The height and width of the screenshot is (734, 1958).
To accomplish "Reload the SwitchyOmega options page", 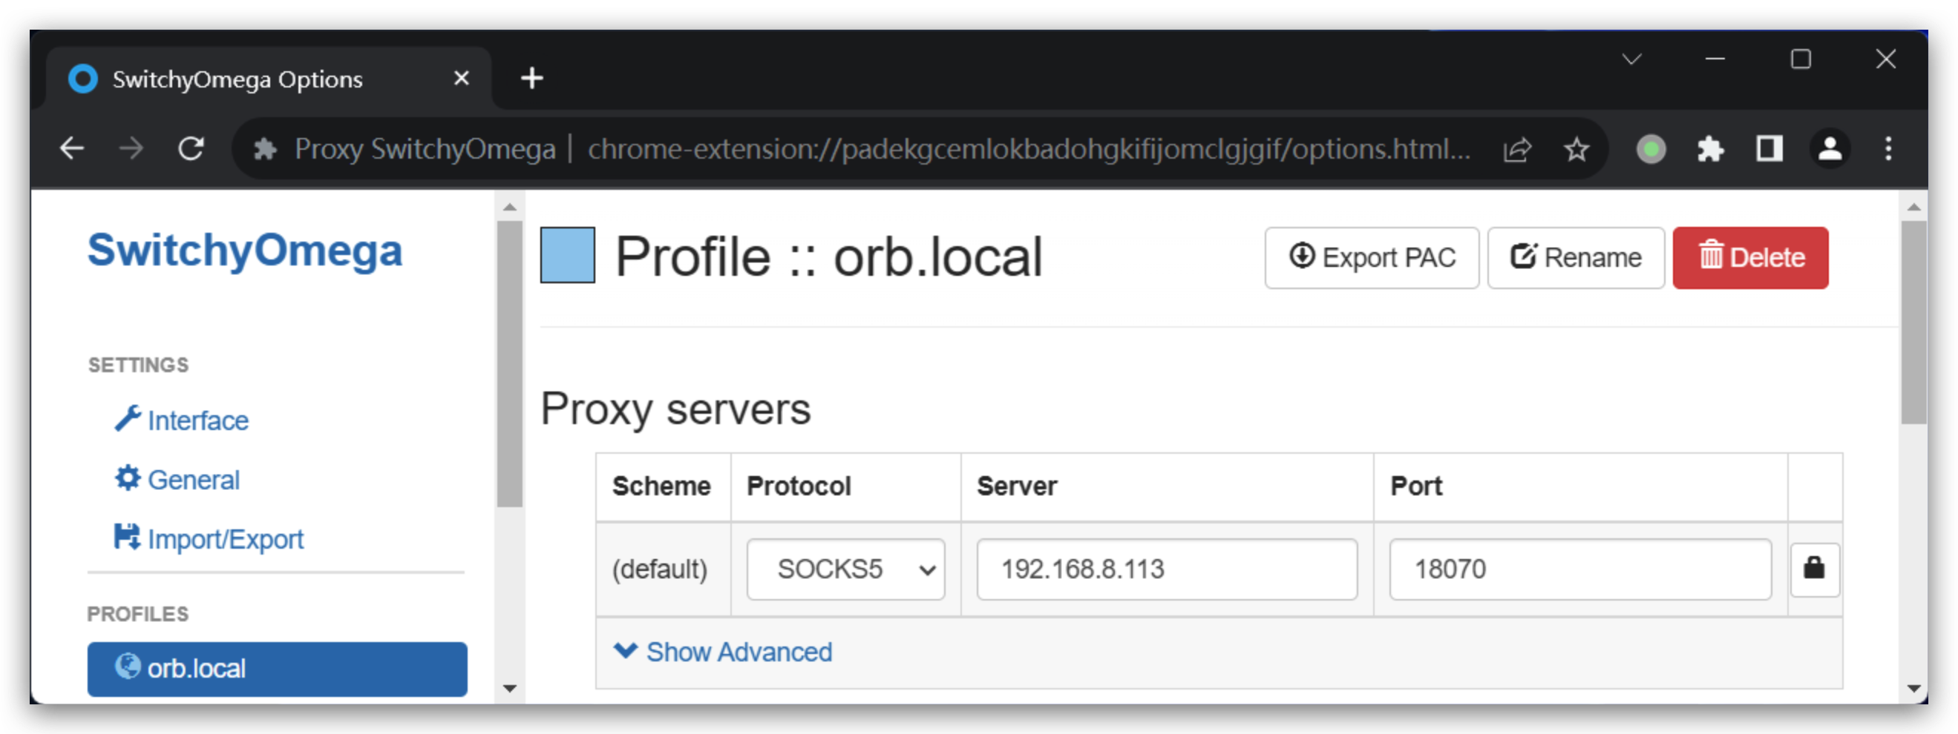I will (x=191, y=149).
